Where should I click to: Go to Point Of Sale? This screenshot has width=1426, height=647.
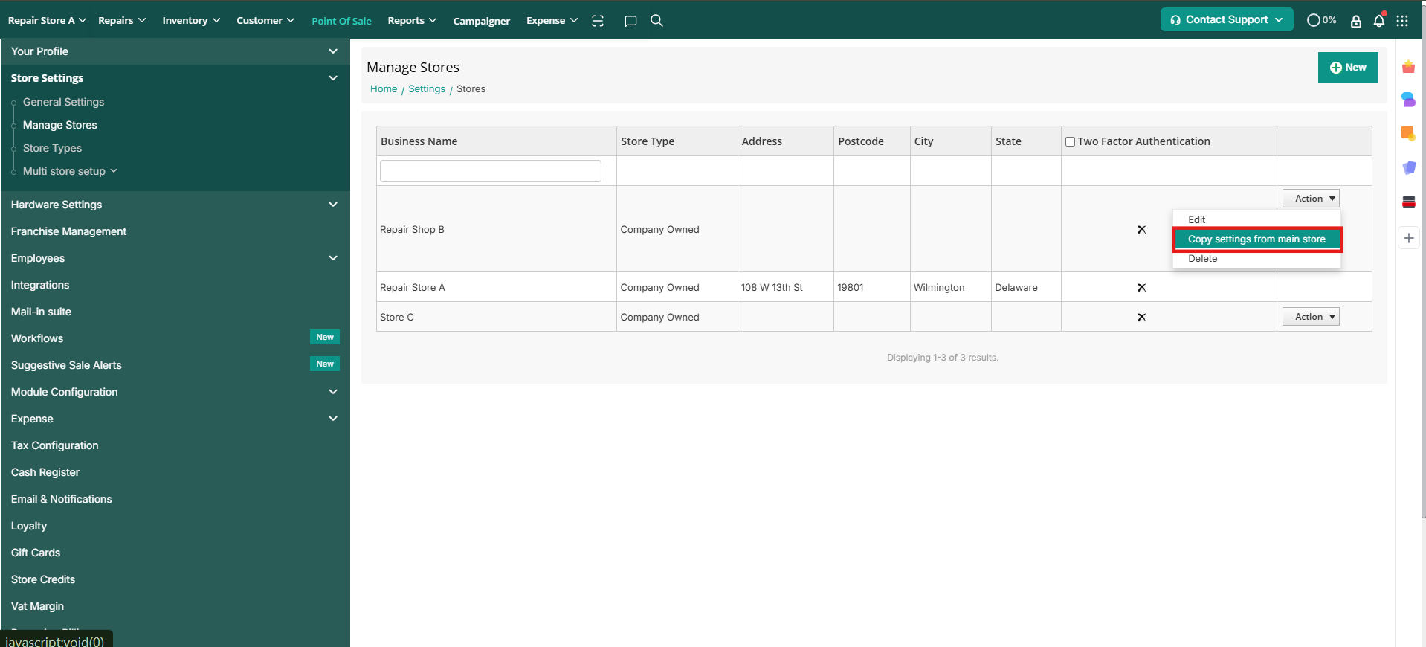341,21
